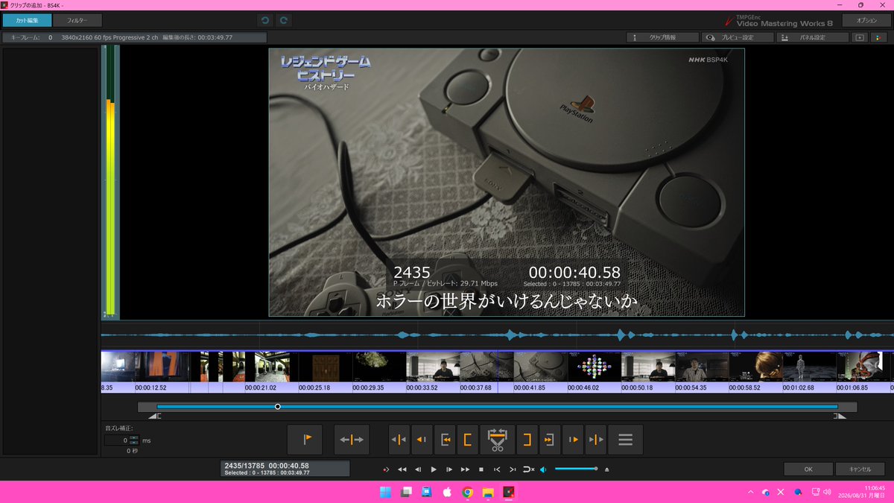This screenshot has width=894, height=503.
Task: Select the thumbnail at 00:00:58.52
Action: tap(755, 367)
